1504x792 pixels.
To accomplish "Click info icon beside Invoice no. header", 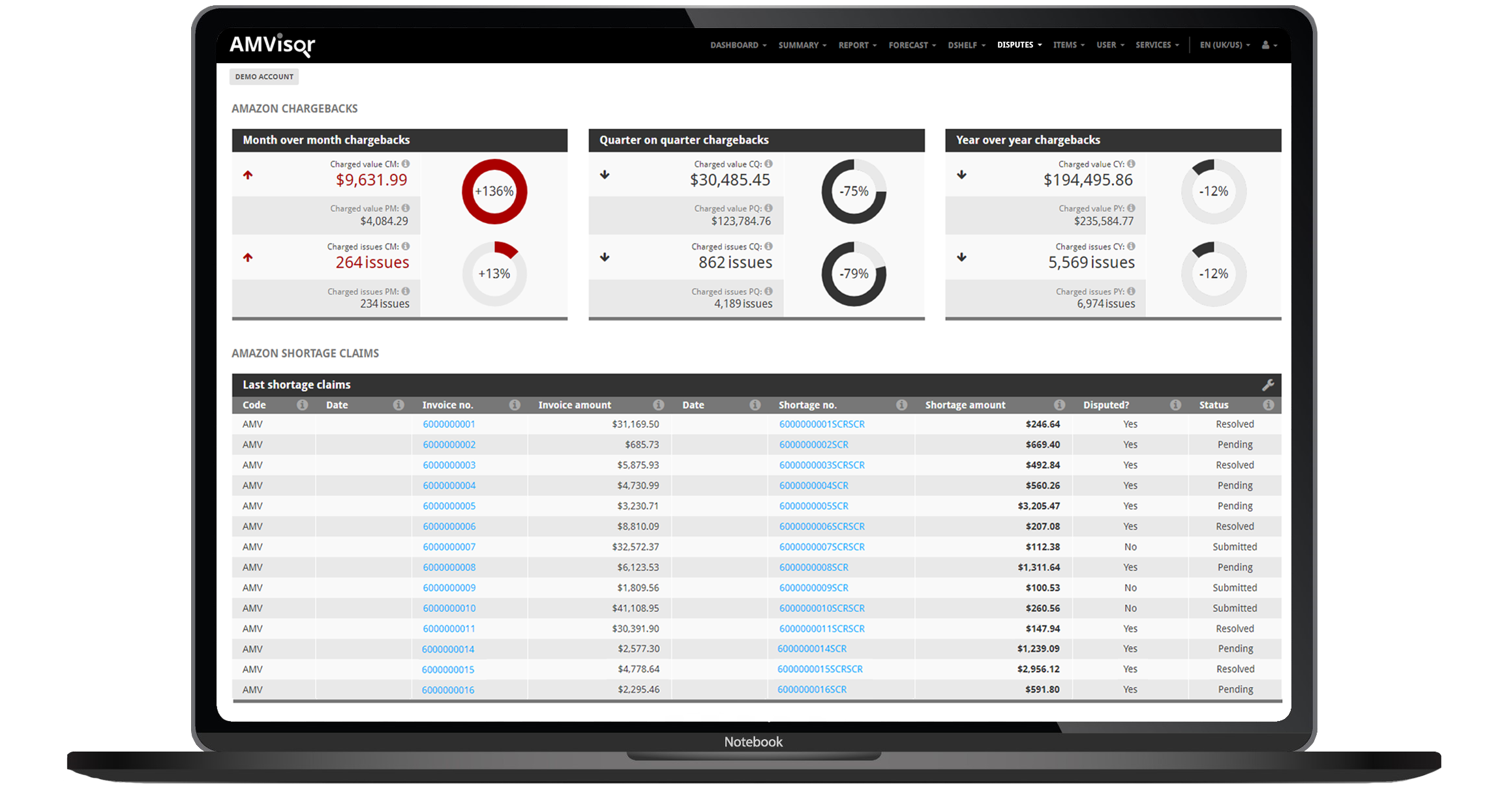I will 515,405.
